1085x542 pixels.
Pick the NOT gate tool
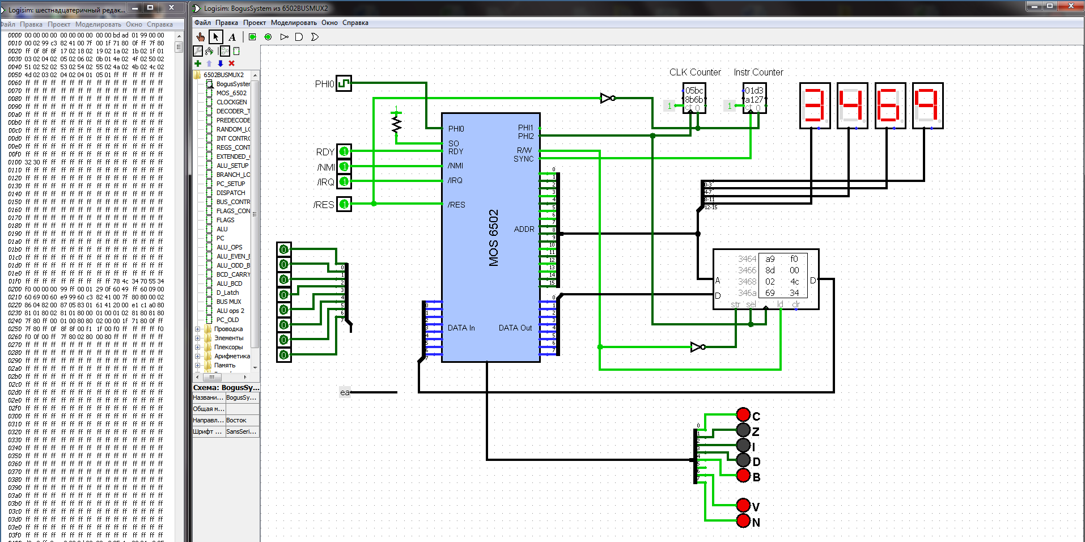tap(284, 37)
